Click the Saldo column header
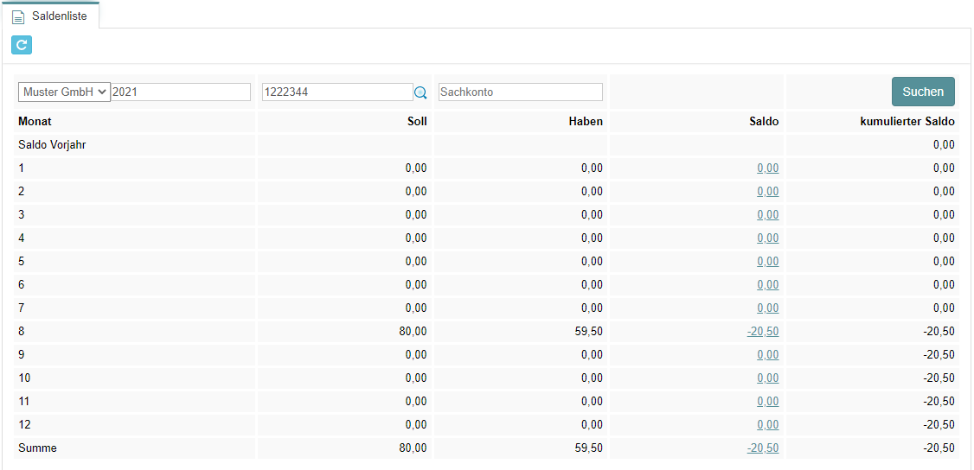Screen dimensions: 974x470 pos(765,122)
